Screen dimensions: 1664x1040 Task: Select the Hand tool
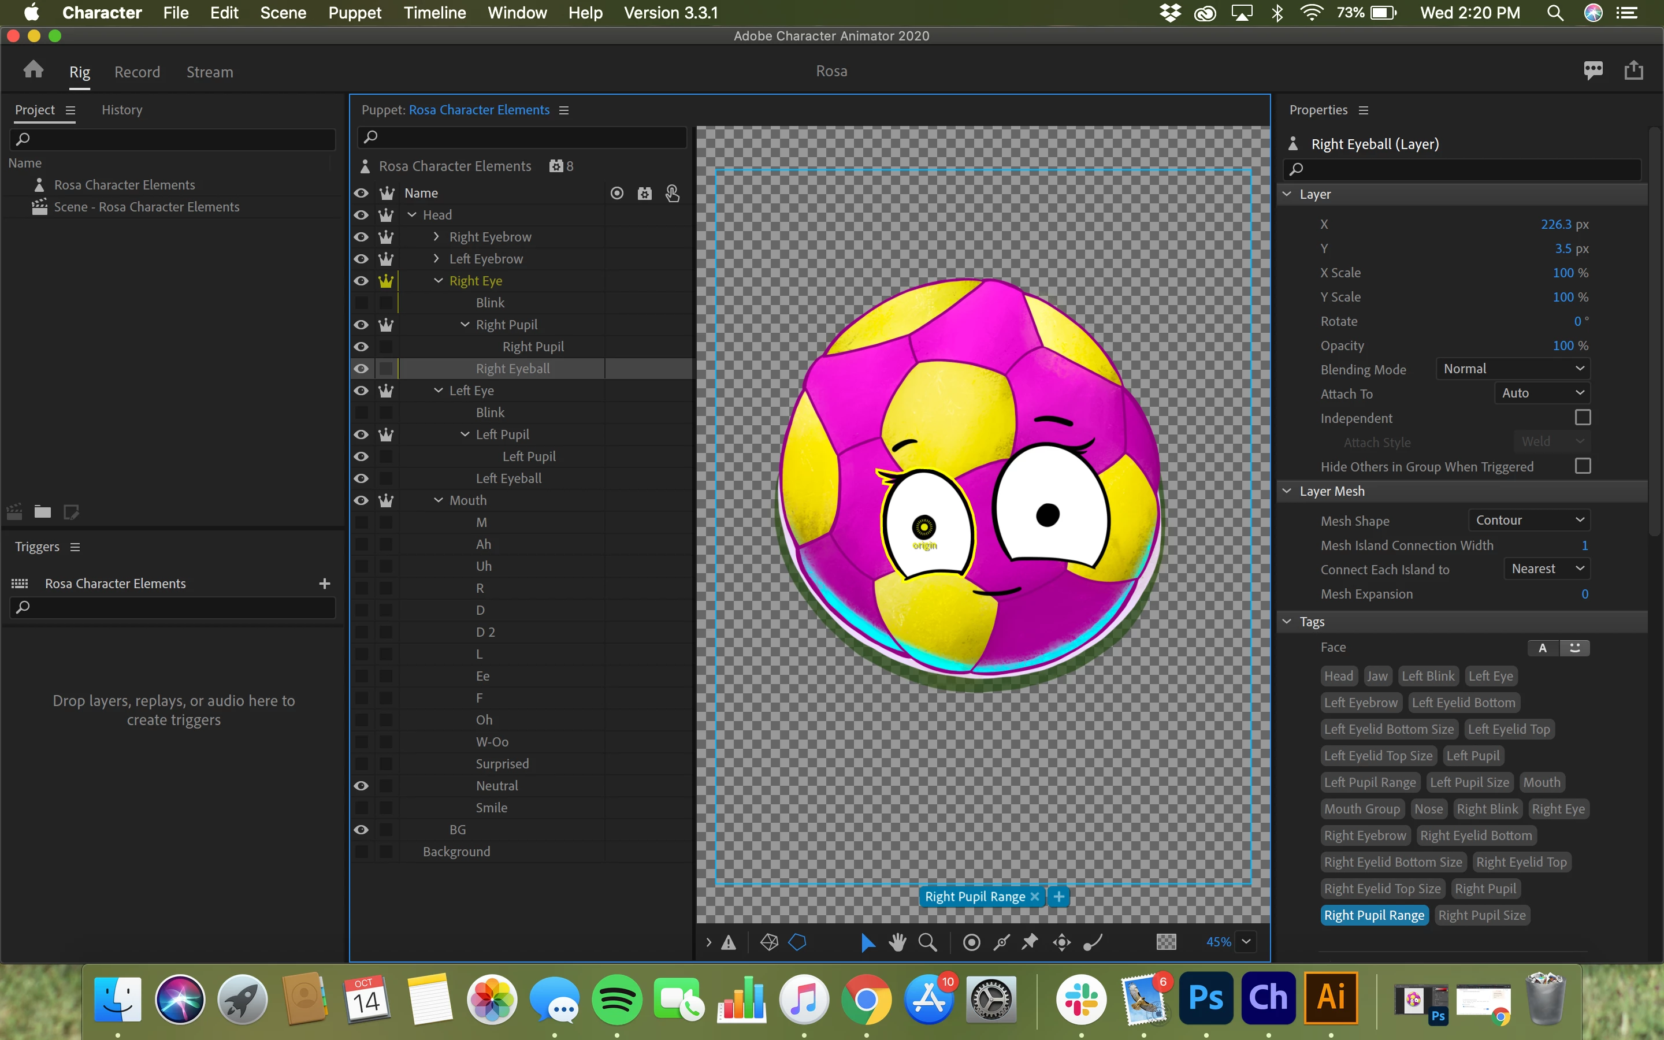897,942
